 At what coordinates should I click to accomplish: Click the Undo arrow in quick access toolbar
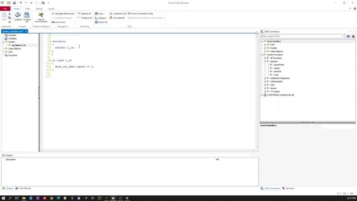21,3
